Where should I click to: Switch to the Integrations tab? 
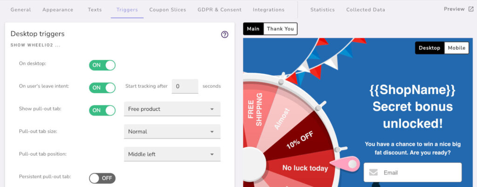[269, 10]
